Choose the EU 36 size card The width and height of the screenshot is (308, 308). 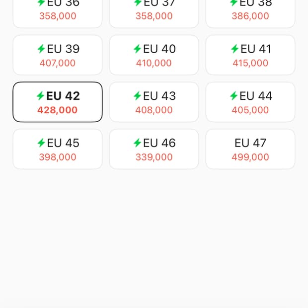57,11
